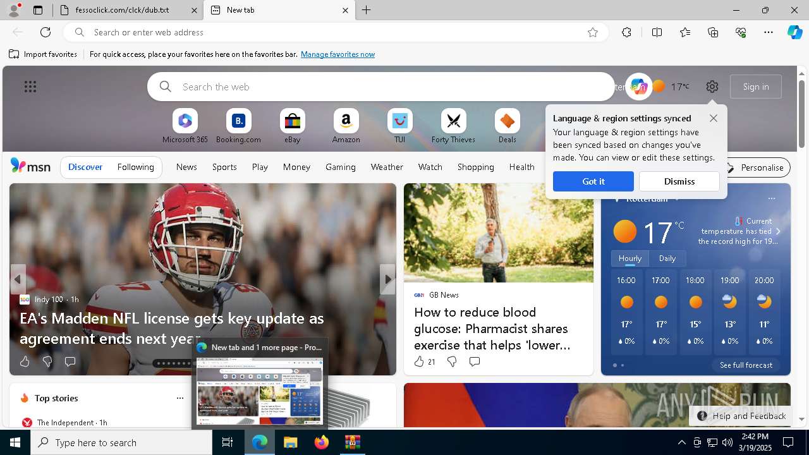Open the Extensions puzzle icon

(x=626, y=32)
